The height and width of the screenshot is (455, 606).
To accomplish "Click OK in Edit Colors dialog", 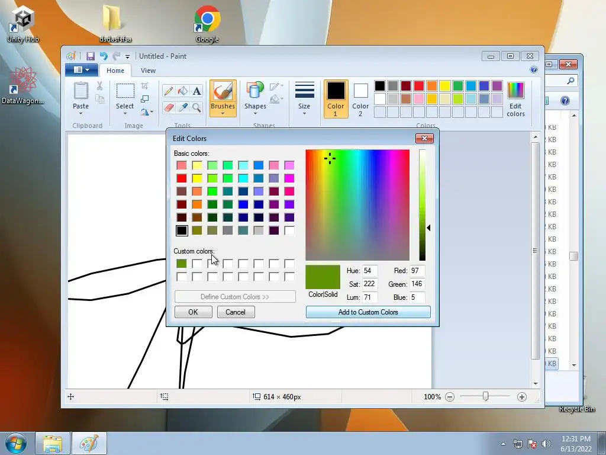I will pyautogui.click(x=194, y=312).
